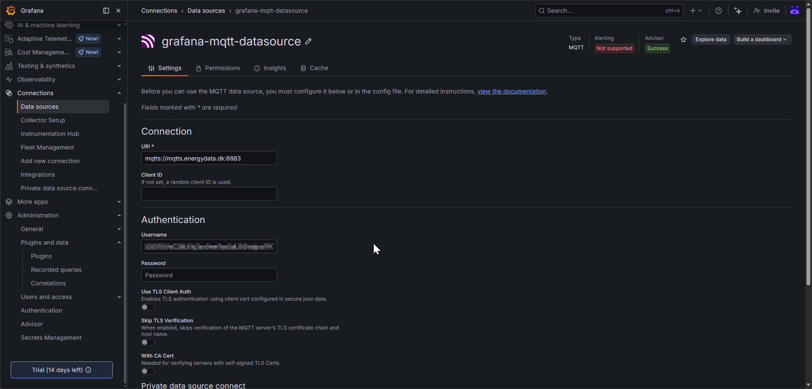
Task: Click the Grafana logo icon
Action: click(x=11, y=11)
